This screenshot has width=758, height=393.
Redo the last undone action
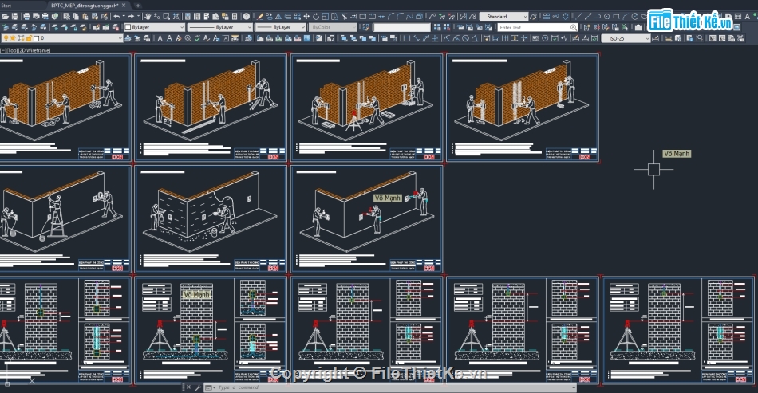click(131, 17)
